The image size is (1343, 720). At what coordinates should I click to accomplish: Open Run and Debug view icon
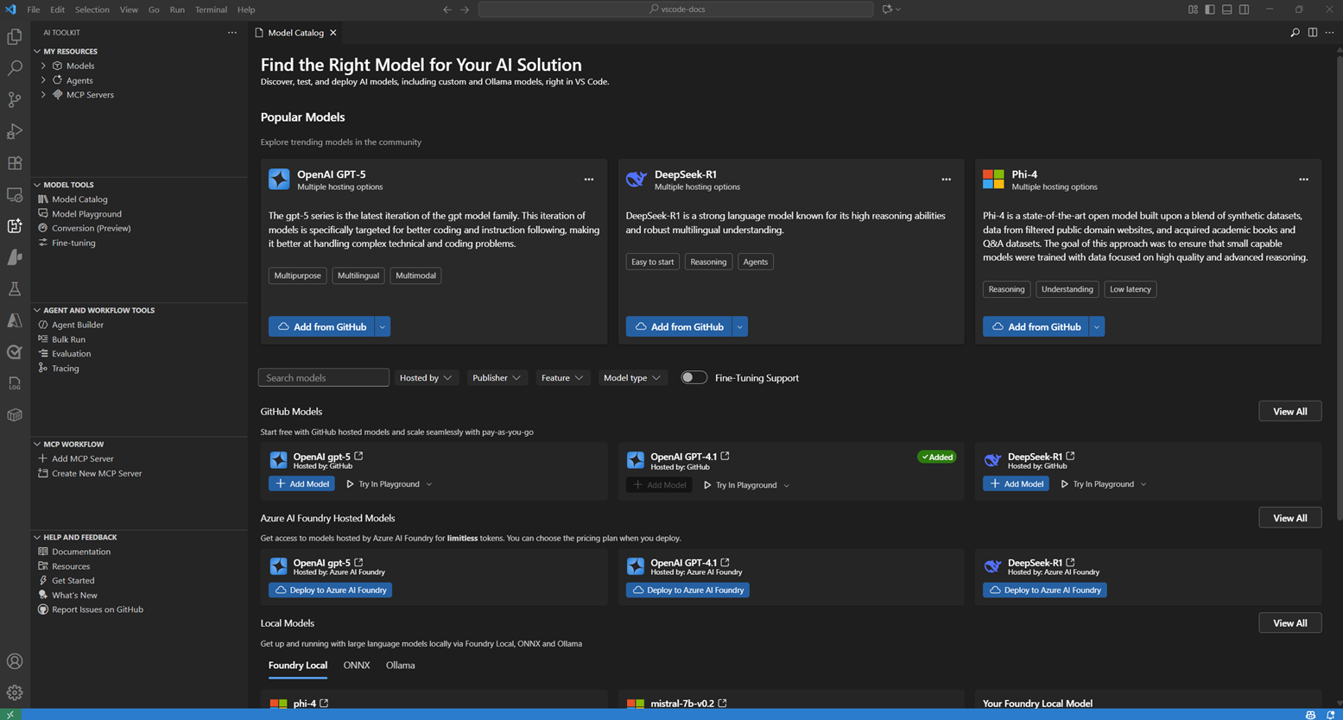[x=15, y=131]
